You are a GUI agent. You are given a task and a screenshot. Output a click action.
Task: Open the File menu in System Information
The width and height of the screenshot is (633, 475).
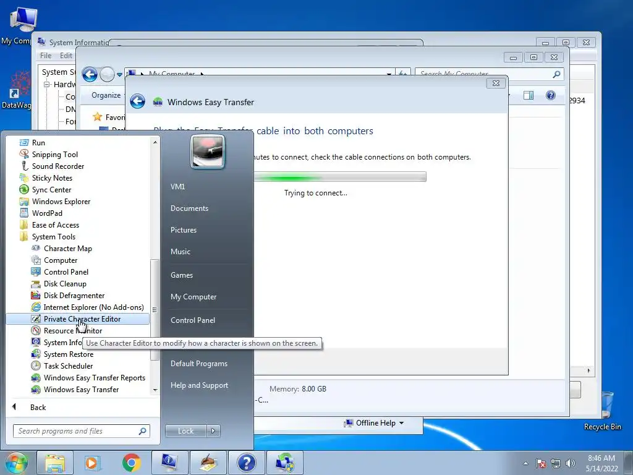pyautogui.click(x=46, y=55)
